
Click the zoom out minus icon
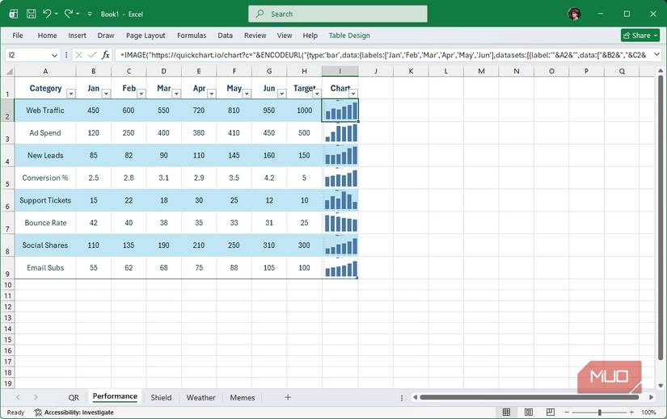click(567, 413)
